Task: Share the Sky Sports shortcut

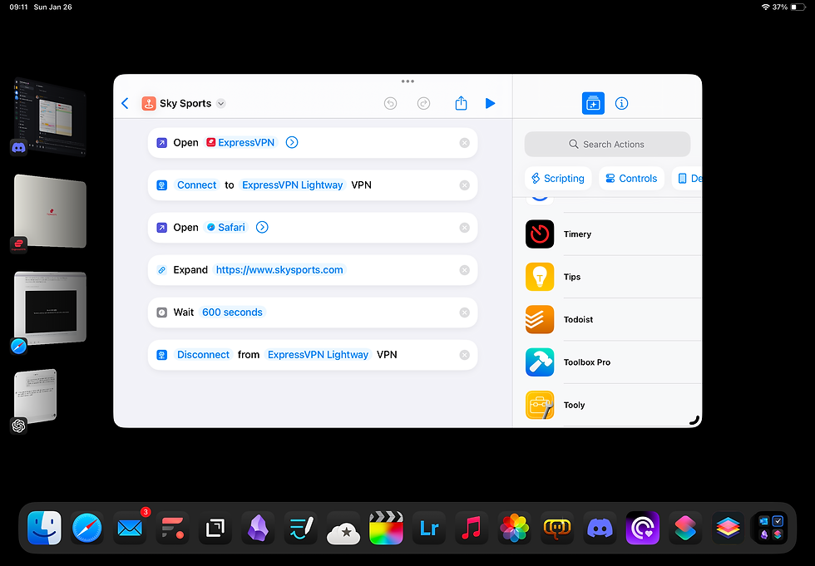Action: [x=461, y=103]
